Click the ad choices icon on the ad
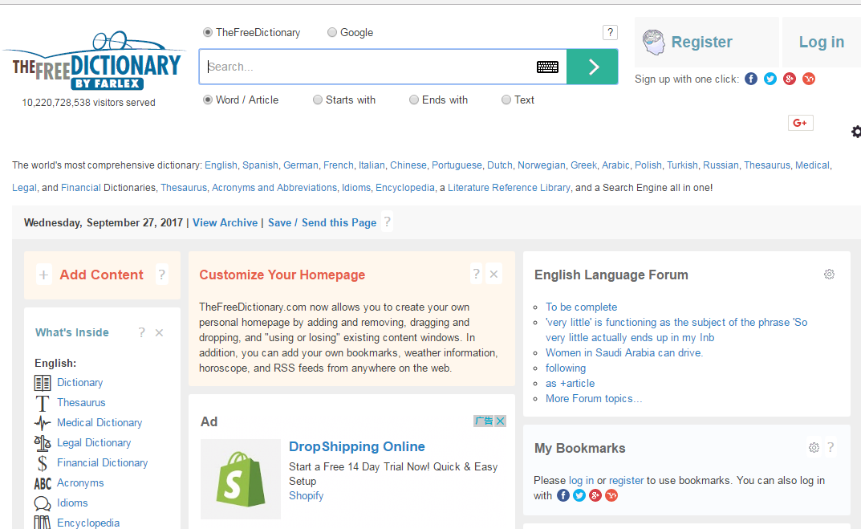861x529 pixels. 484,421
